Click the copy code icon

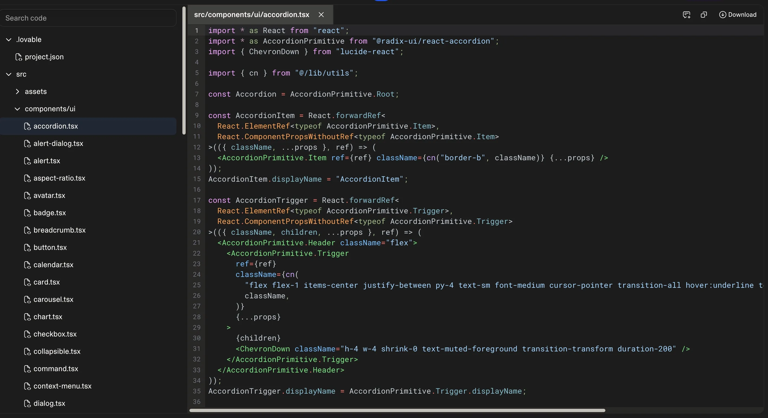point(704,15)
